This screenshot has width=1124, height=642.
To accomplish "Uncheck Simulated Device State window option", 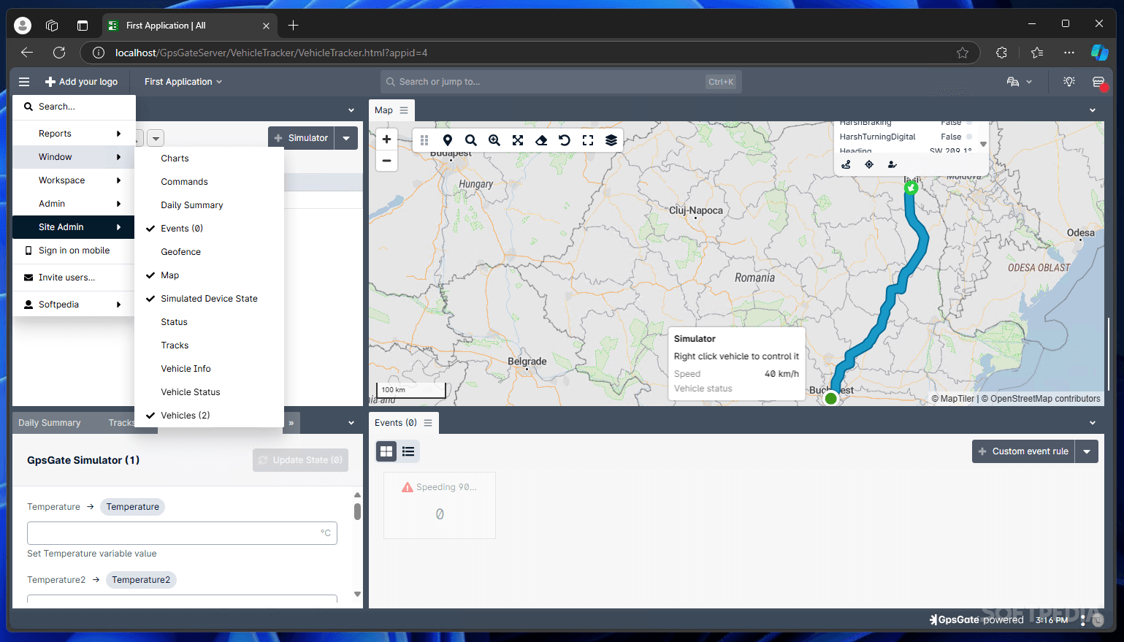I will click(209, 299).
